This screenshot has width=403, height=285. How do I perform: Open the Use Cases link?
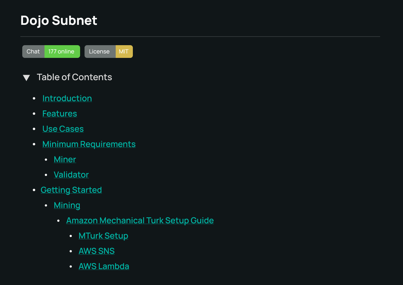[x=63, y=129]
